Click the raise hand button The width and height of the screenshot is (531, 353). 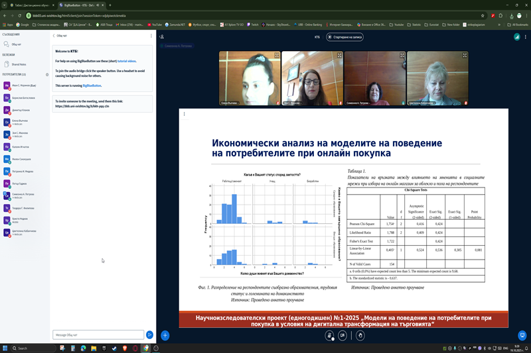[360, 335]
